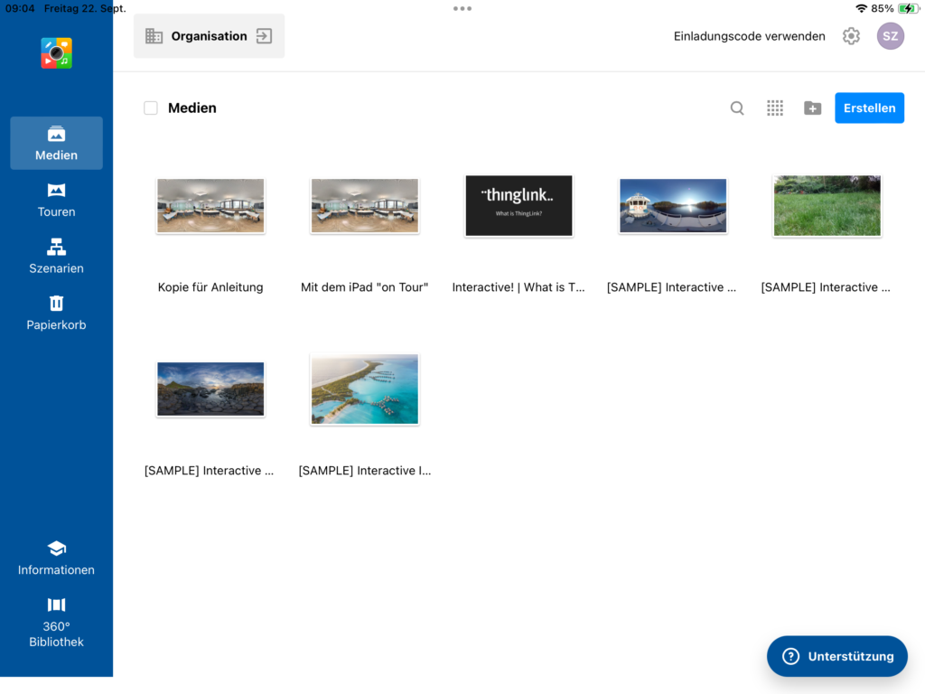Image resolution: width=925 pixels, height=694 pixels.
Task: Go to Touren in sidebar
Action: point(56,200)
